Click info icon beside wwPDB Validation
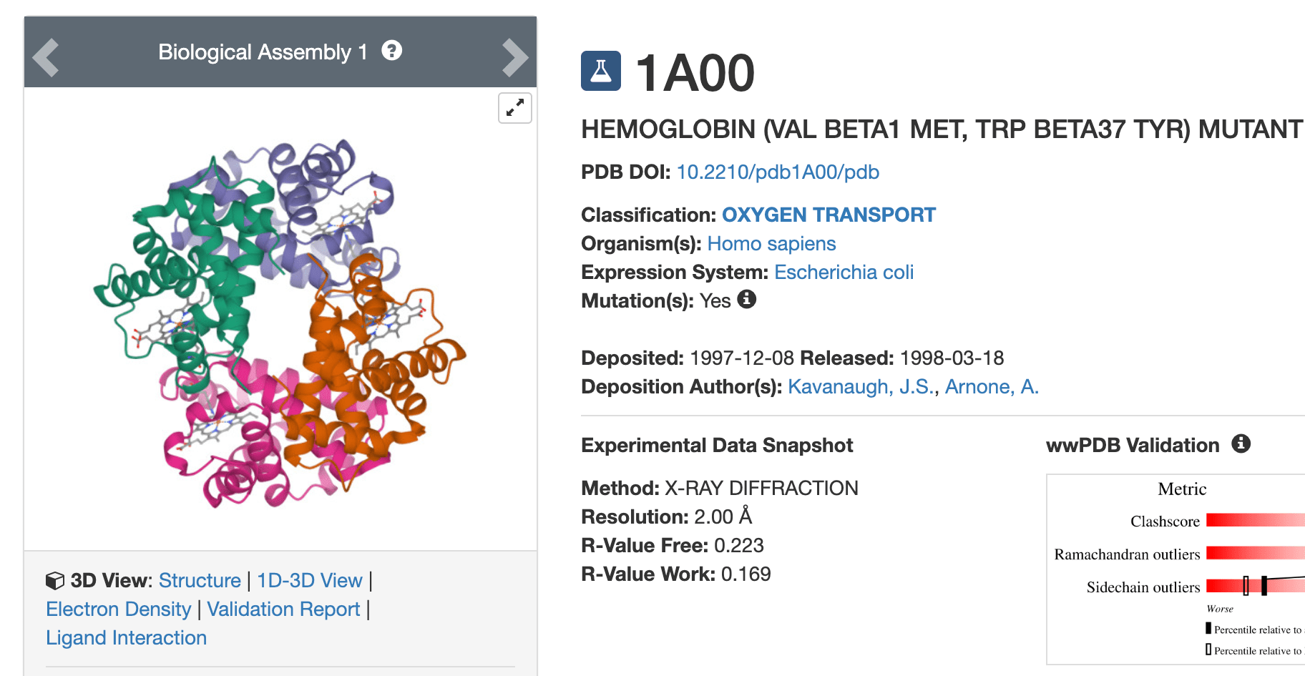 pyautogui.click(x=1241, y=444)
